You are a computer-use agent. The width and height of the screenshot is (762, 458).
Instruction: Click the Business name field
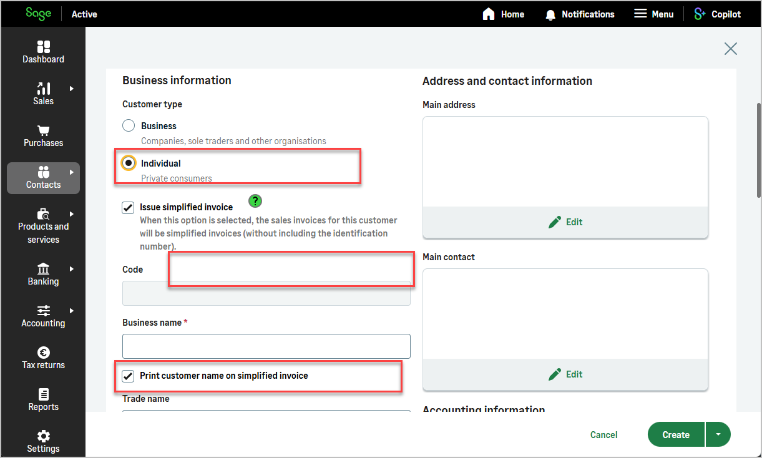coord(266,346)
